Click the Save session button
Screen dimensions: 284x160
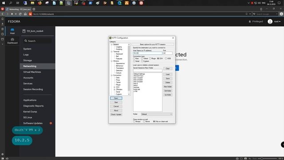click(x=168, y=79)
